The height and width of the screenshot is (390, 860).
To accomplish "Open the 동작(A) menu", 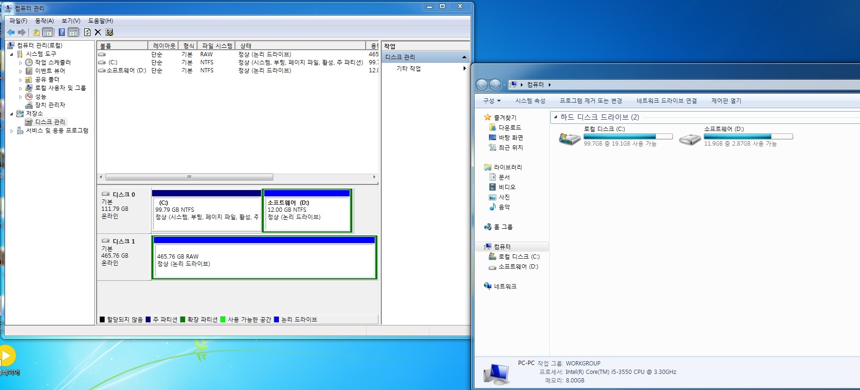I will click(45, 21).
